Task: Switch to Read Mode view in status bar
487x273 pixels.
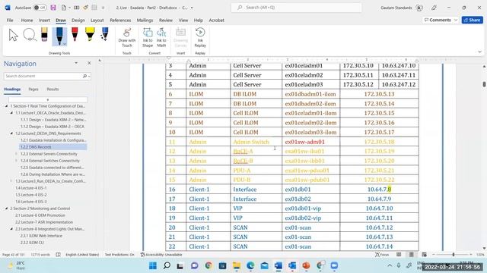Action: click(x=399, y=255)
